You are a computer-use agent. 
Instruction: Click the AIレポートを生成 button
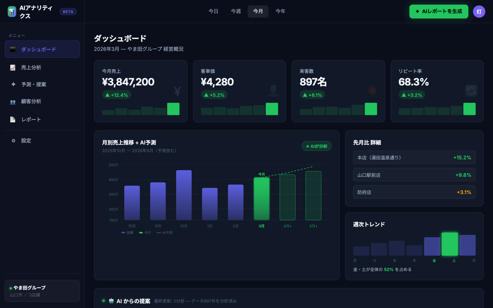coord(439,11)
